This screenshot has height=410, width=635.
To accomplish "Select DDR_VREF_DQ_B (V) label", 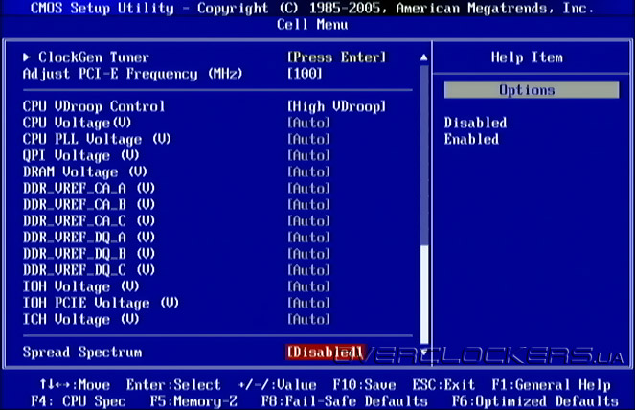I will click(89, 254).
